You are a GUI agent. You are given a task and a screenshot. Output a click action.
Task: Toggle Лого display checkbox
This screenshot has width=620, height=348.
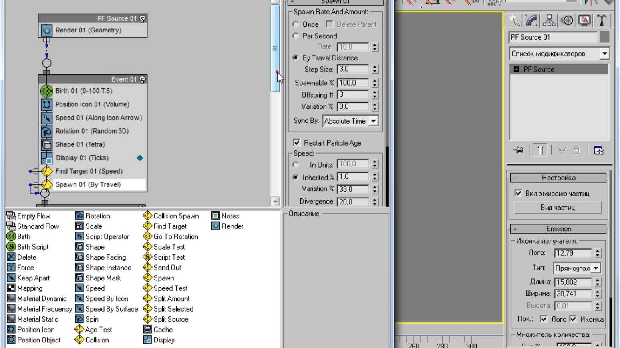pos(544,319)
